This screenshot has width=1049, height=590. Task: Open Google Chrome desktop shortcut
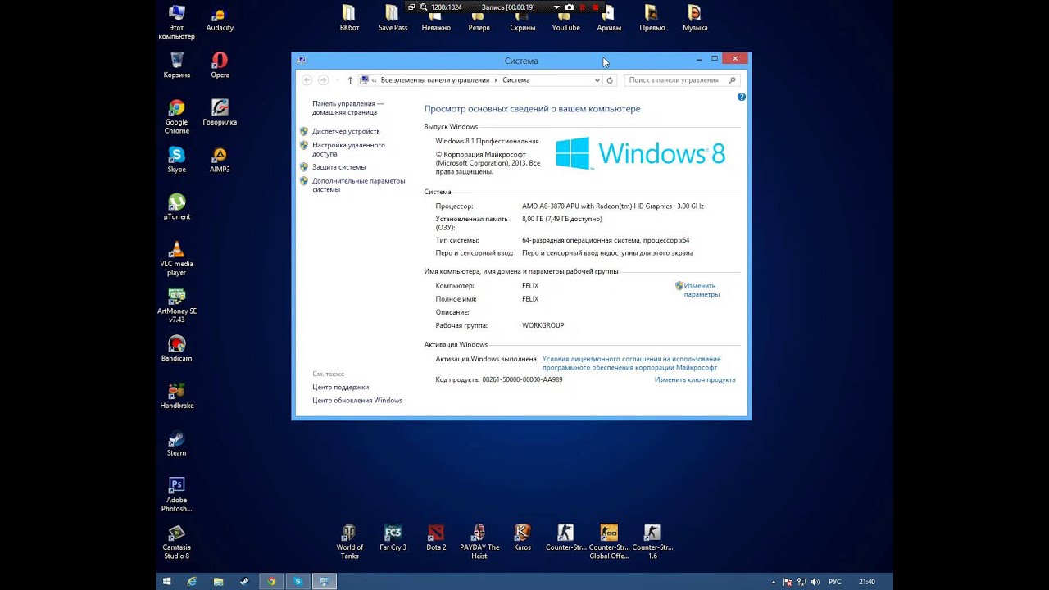(176, 116)
